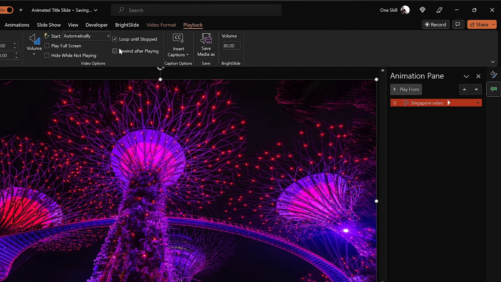Click the Record button
Image resolution: width=501 pixels, height=282 pixels.
436,24
